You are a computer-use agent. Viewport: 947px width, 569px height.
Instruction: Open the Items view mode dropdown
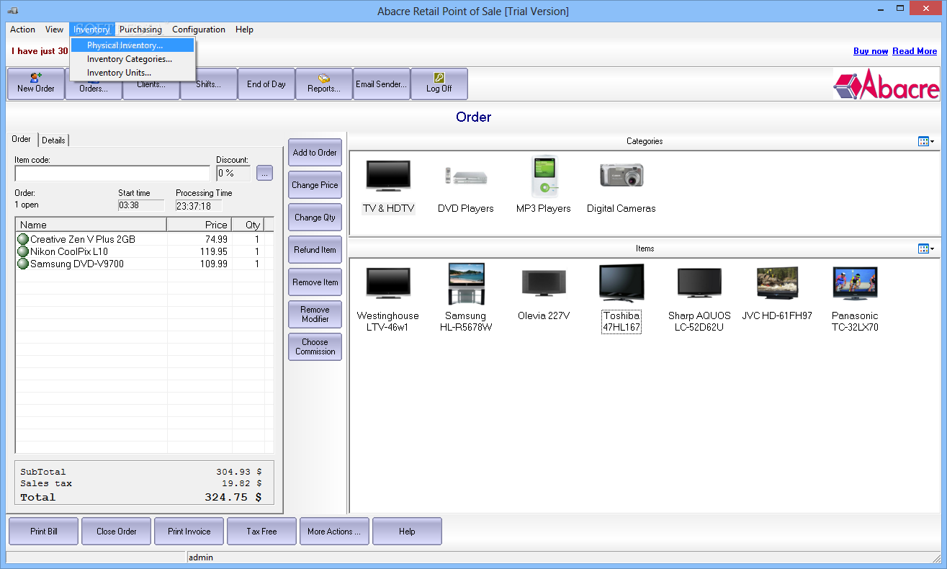[926, 248]
